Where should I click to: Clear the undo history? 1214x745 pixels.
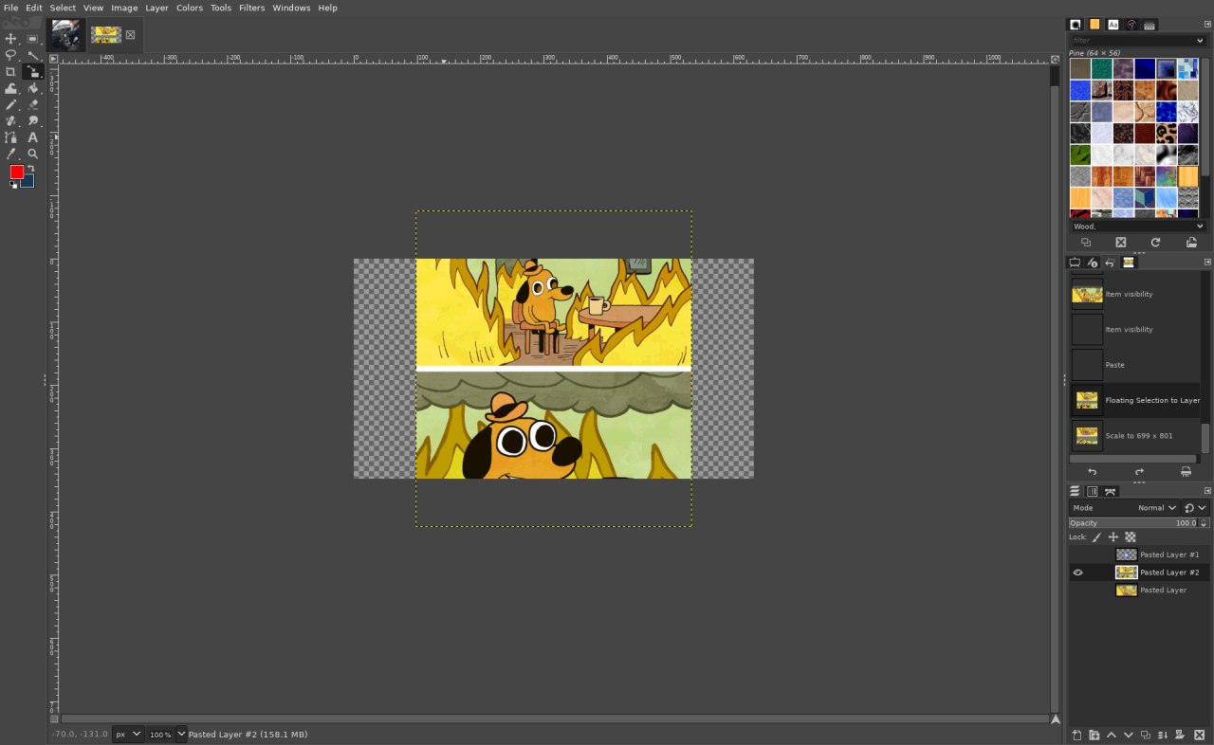(x=1186, y=471)
